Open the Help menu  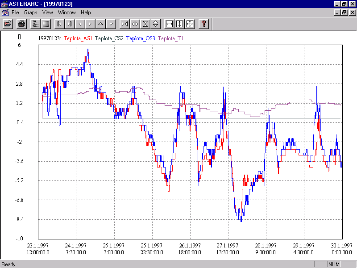(x=86, y=13)
